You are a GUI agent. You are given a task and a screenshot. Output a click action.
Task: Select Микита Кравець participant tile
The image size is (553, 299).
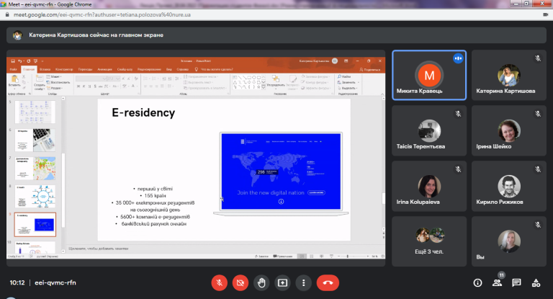pyautogui.click(x=429, y=75)
